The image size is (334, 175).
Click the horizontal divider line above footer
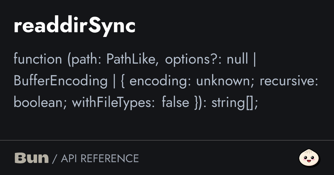click(167, 140)
